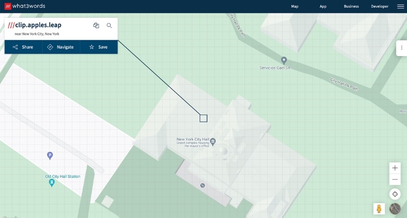Click the New York City Hall marker icon
Viewport: 407px width, 218px height.
(213, 142)
